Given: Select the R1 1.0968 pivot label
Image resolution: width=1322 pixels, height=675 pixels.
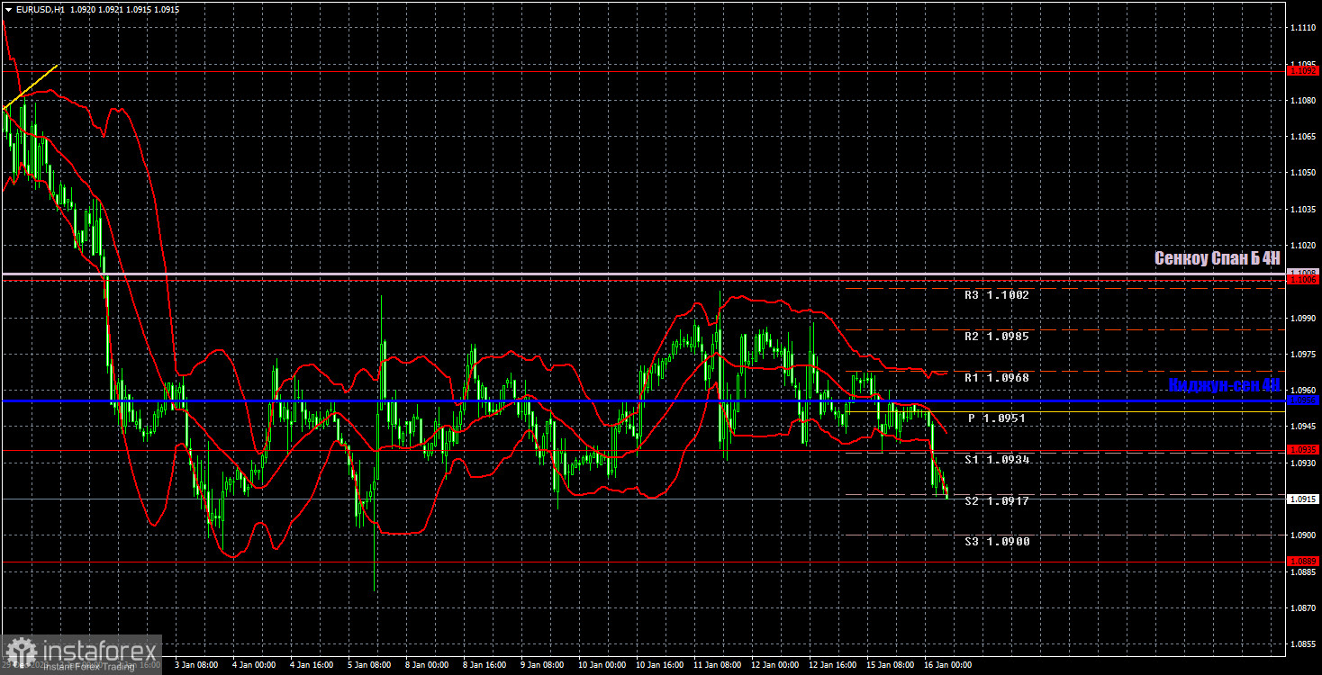Looking at the screenshot, I should coord(996,377).
